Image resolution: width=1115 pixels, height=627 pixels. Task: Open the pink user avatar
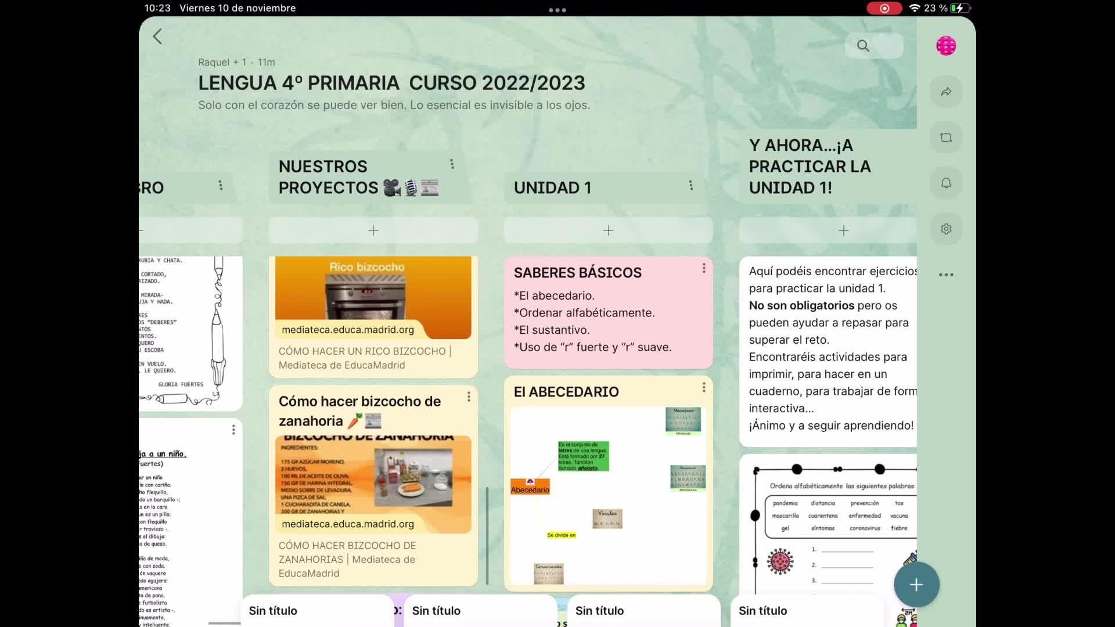946,46
